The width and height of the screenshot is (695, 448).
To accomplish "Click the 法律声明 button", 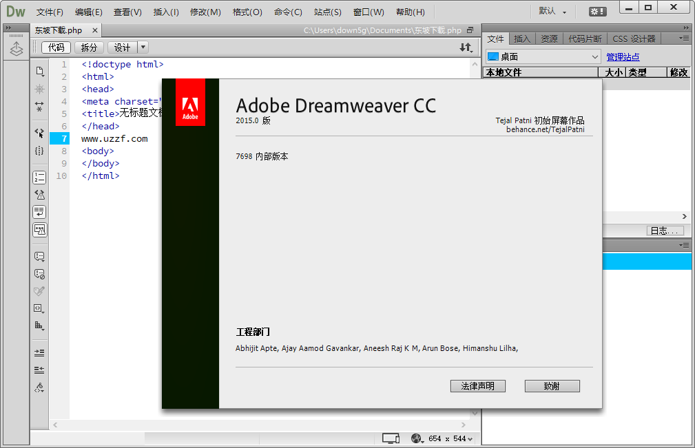I will click(478, 386).
